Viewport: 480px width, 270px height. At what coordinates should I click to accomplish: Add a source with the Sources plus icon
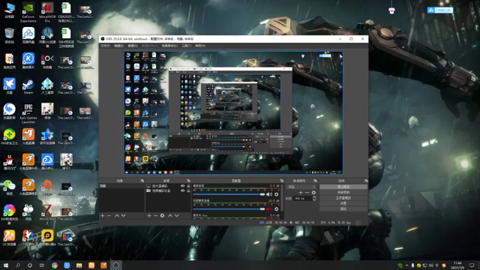[x=149, y=216]
